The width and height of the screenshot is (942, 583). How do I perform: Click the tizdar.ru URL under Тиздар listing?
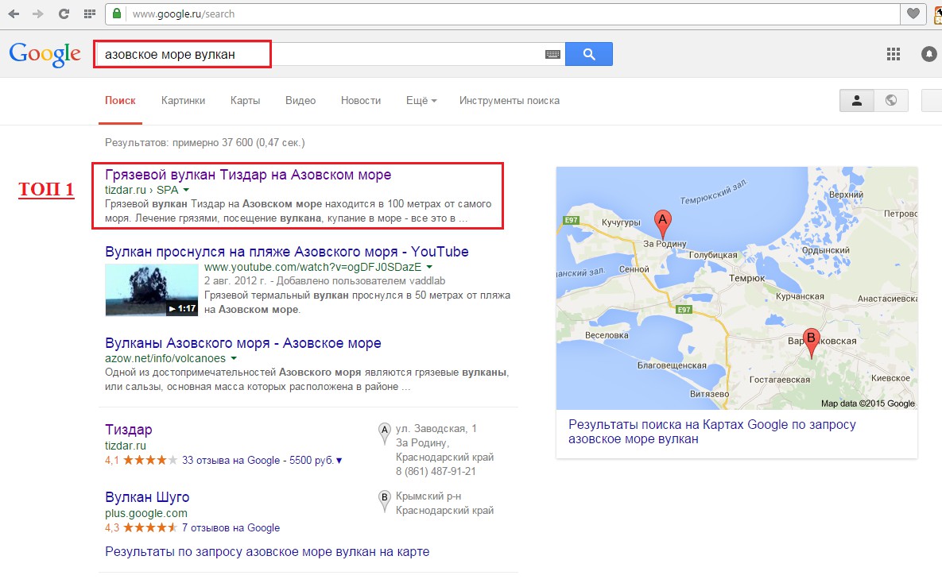[x=126, y=446]
